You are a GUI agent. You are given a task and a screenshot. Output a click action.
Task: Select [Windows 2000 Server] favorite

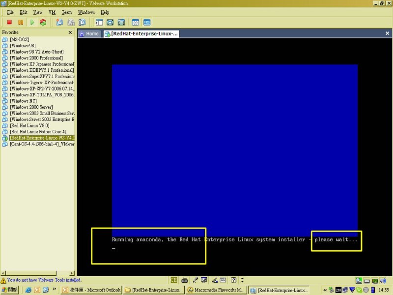31,107
